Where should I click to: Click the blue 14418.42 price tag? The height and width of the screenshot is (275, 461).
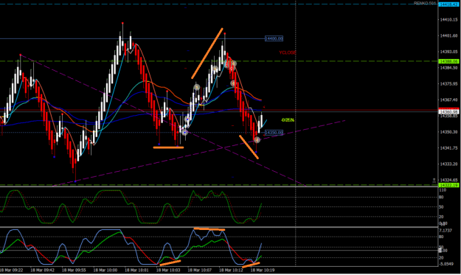[x=448, y=4]
